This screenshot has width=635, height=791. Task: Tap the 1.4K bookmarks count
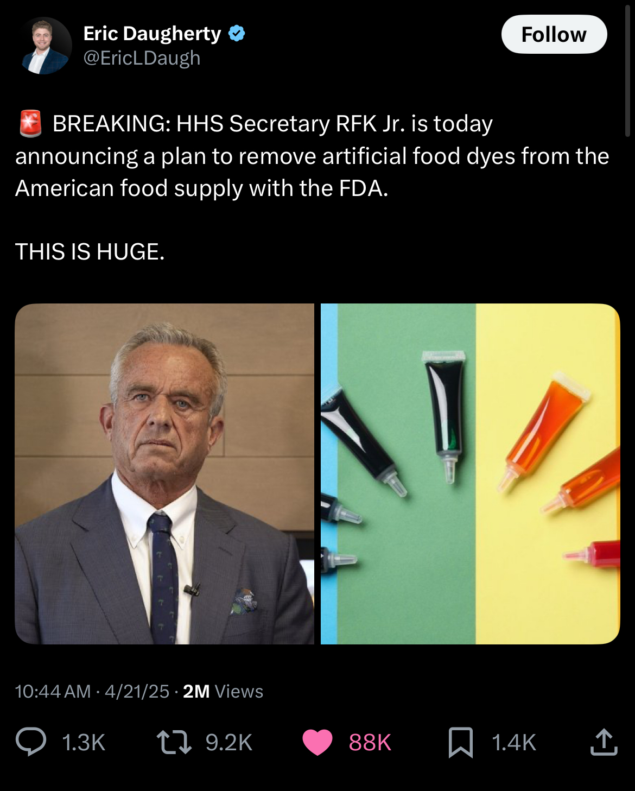(513, 742)
